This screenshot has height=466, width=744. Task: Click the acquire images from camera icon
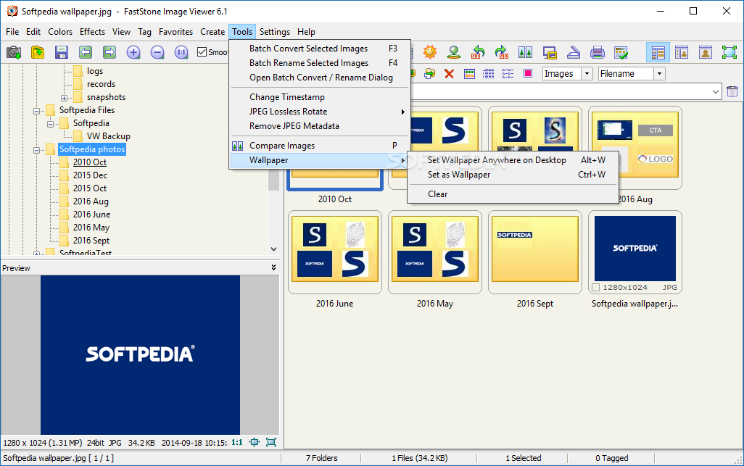(14, 52)
